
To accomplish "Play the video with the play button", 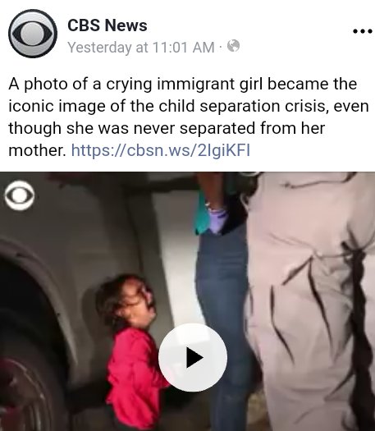I will (x=193, y=358).
